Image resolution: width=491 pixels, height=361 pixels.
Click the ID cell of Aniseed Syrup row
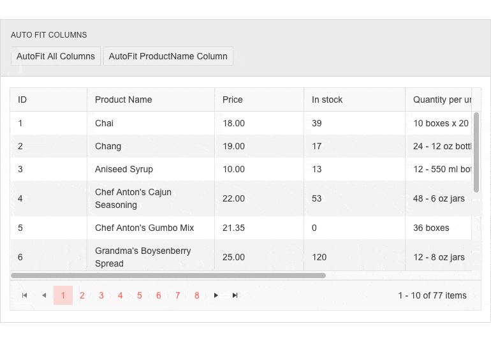pos(48,169)
